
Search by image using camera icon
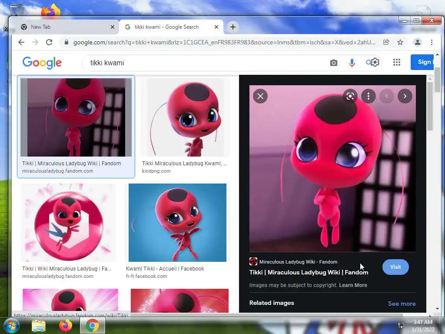click(334, 63)
